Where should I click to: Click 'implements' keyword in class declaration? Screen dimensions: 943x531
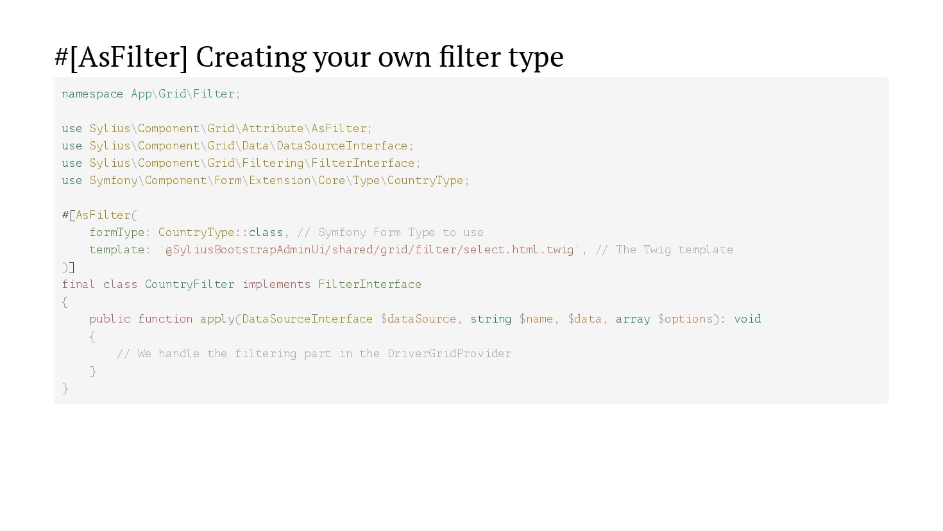[x=276, y=284]
